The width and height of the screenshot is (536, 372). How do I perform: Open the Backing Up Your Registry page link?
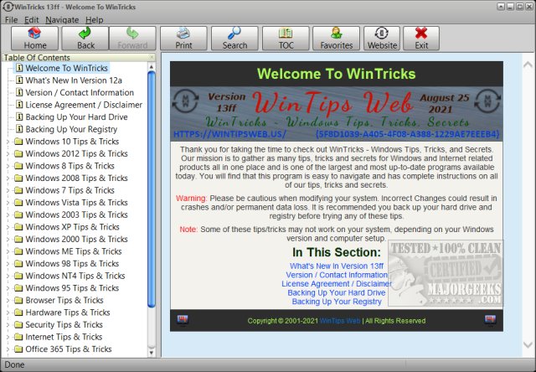337,302
